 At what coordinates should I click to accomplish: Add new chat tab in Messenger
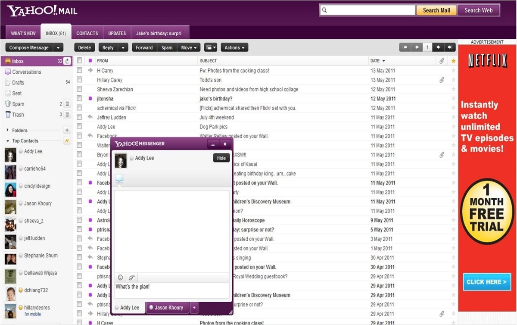pos(194,308)
